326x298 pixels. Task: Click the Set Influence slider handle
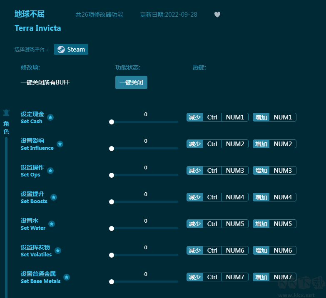[112, 149]
